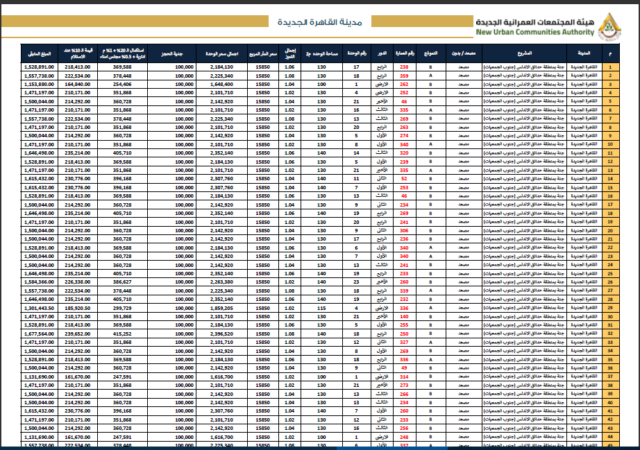Screen dimensions: 640x450
Task: Click building number 306 in row 20
Action: tap(404, 231)
